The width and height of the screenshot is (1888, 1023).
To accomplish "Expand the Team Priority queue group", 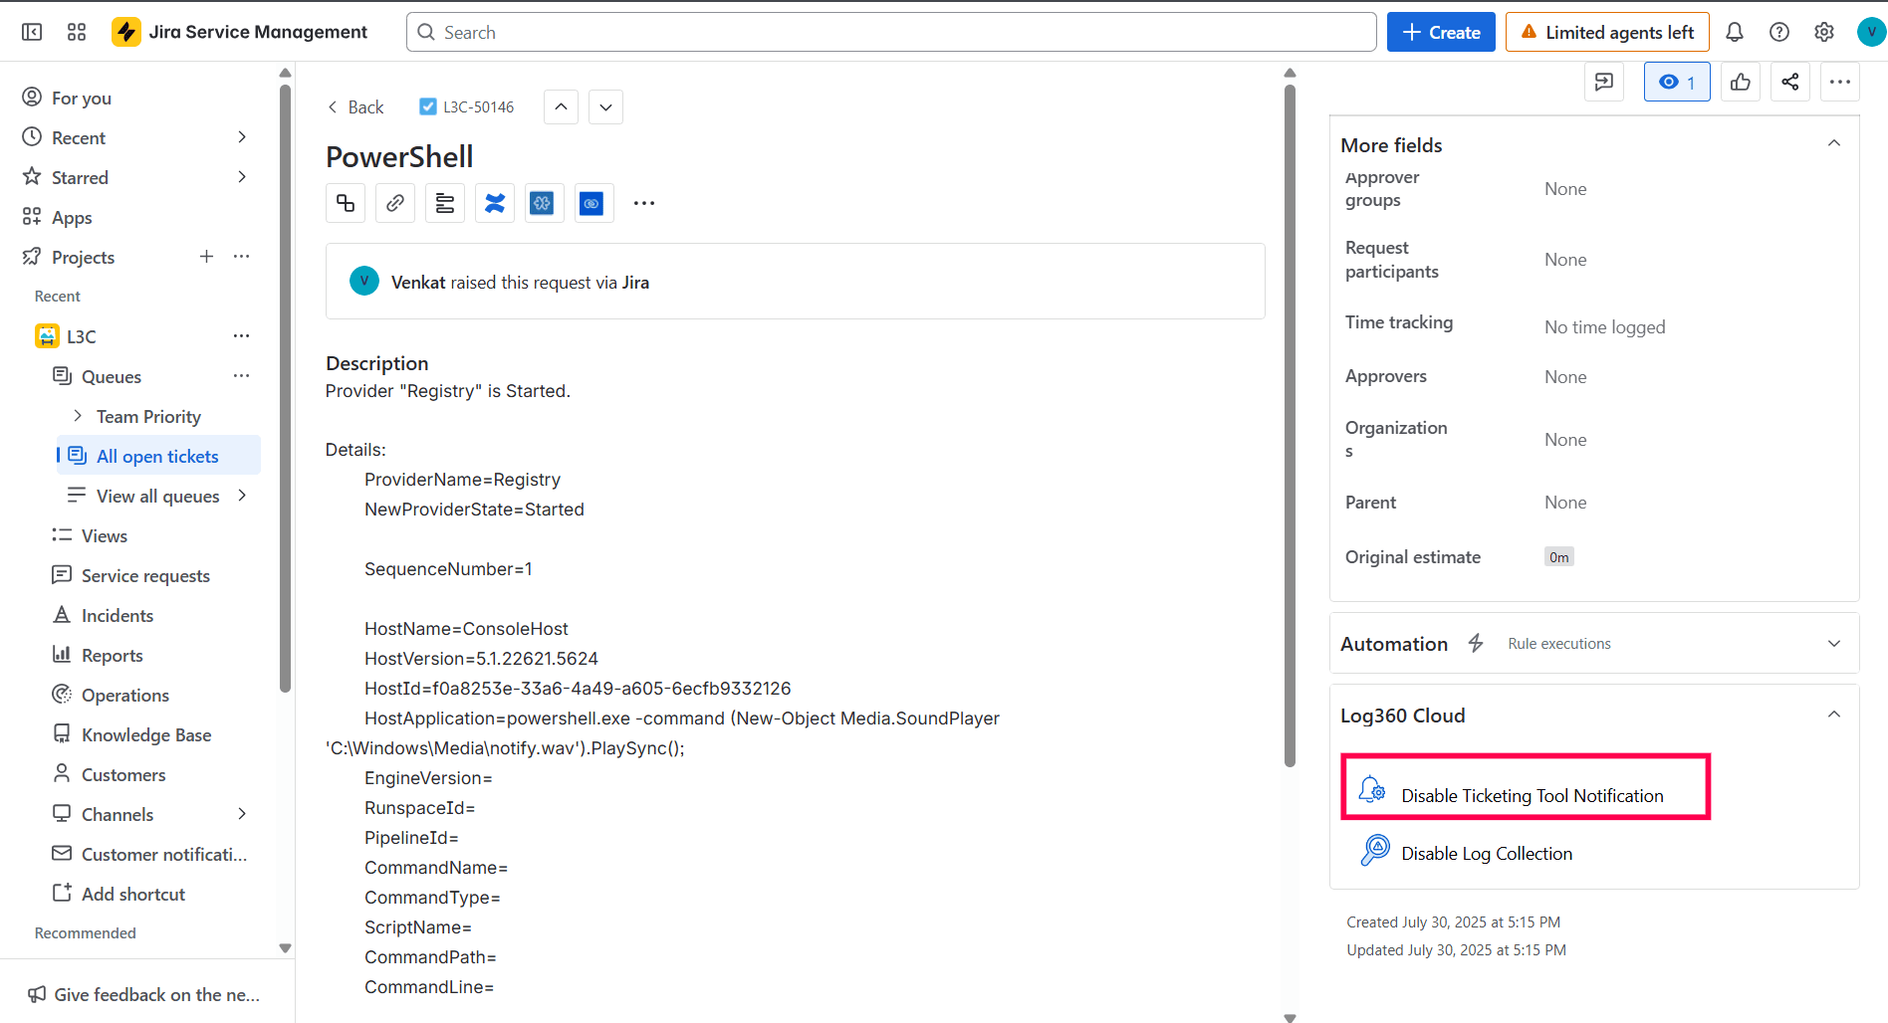I will pyautogui.click(x=79, y=416).
